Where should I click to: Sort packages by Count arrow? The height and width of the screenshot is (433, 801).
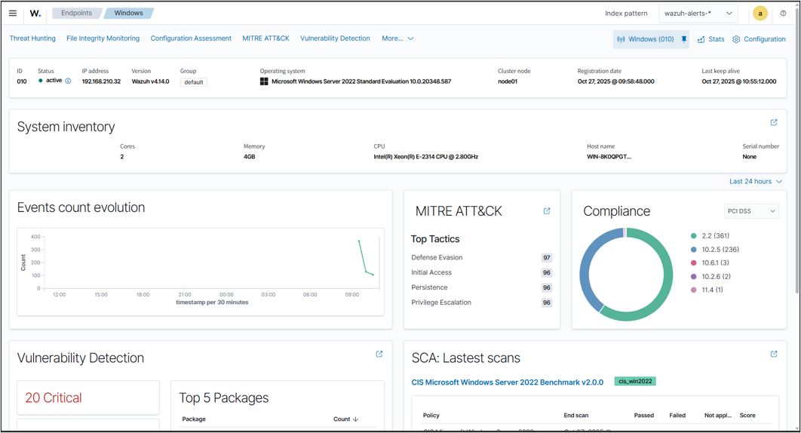pyautogui.click(x=355, y=419)
